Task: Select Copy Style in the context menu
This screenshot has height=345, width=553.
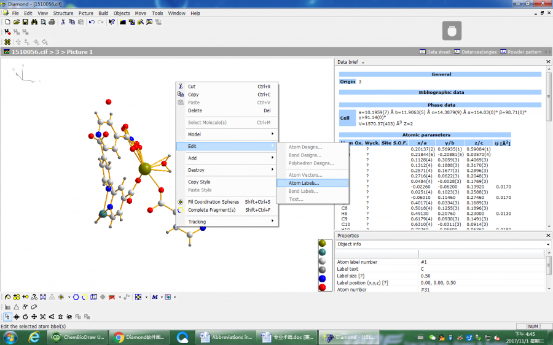Action: (x=227, y=182)
